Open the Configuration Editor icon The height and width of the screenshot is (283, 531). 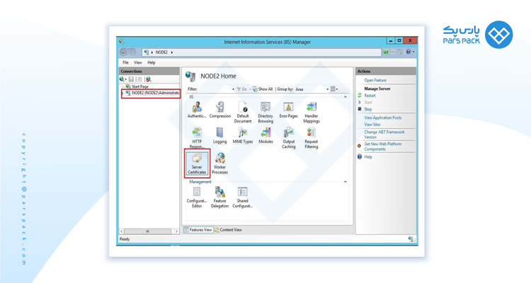197,197
